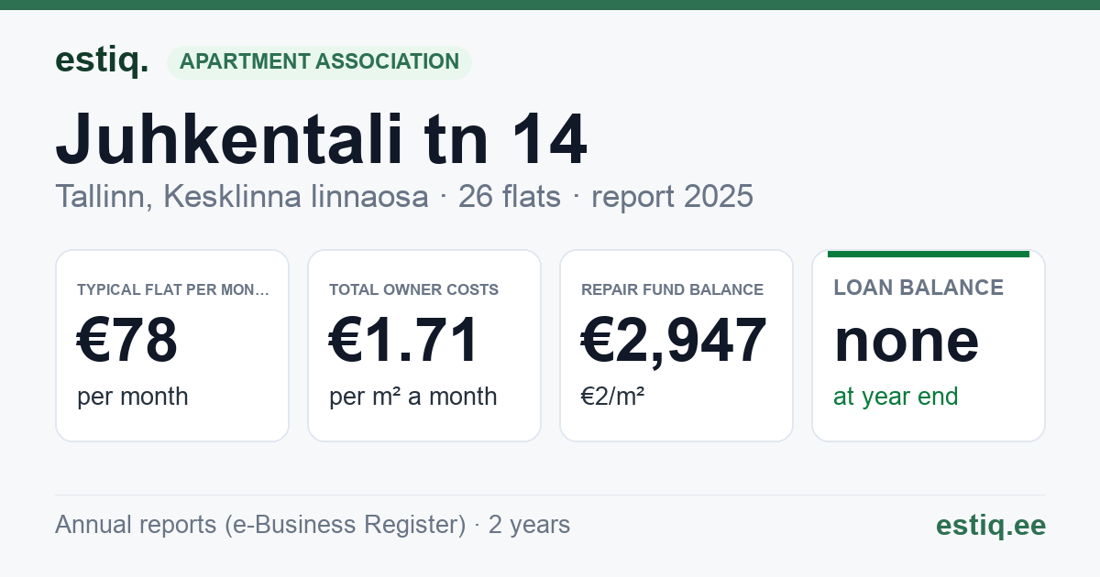Click the REPAIR FUND BALANCE label
The image size is (1100, 577).
672,289
